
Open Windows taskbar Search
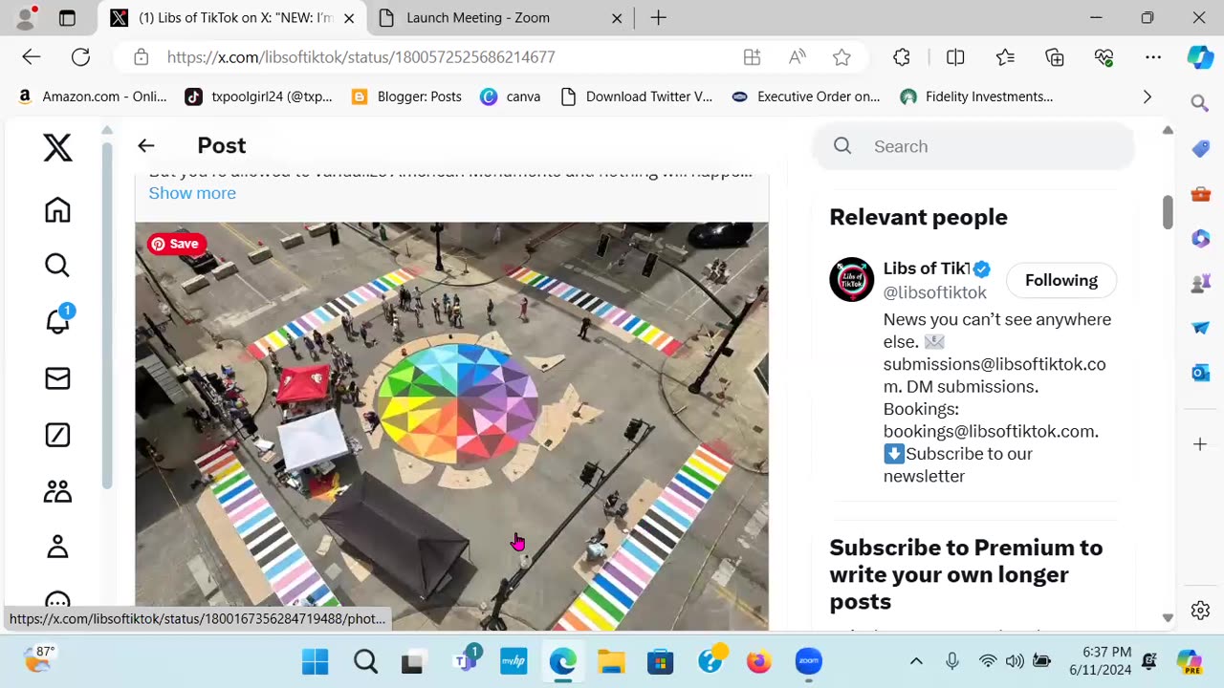365,661
